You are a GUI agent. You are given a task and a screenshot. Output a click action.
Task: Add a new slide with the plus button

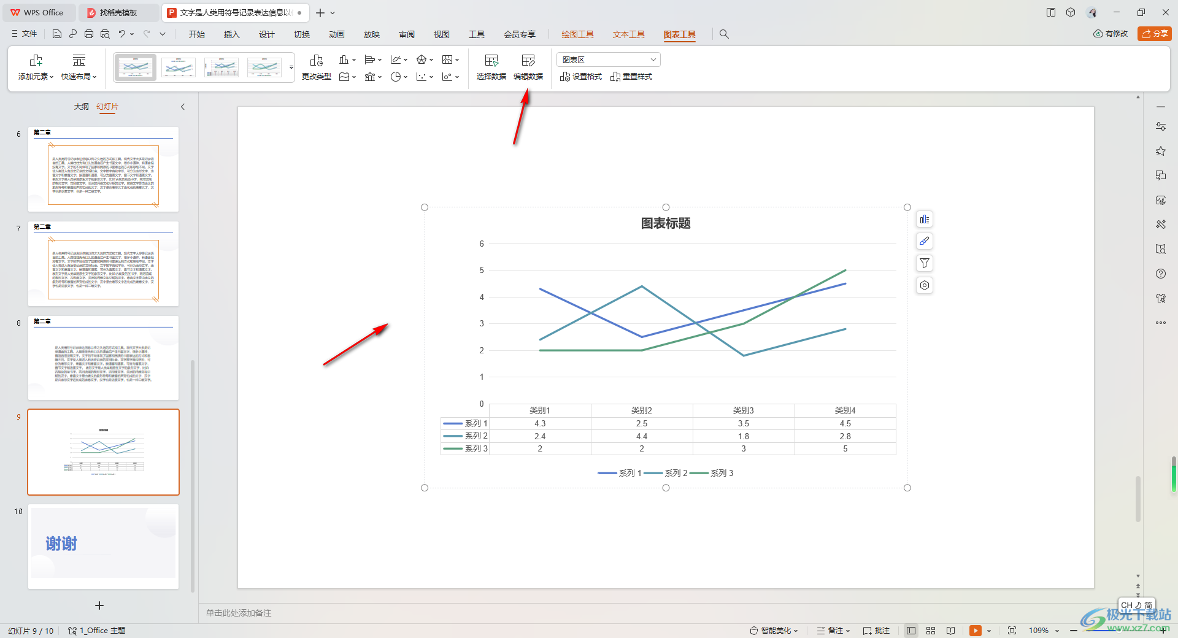tap(99, 605)
